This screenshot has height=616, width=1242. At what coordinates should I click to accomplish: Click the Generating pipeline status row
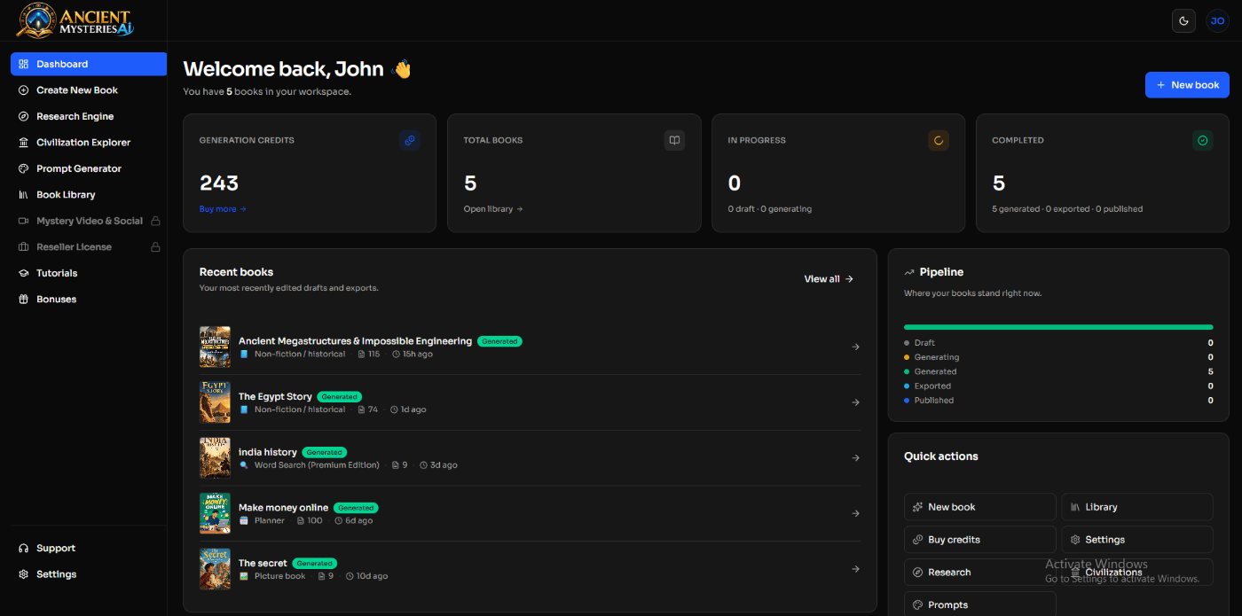(1058, 357)
